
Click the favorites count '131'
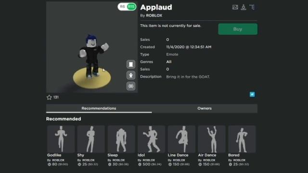[56, 97]
